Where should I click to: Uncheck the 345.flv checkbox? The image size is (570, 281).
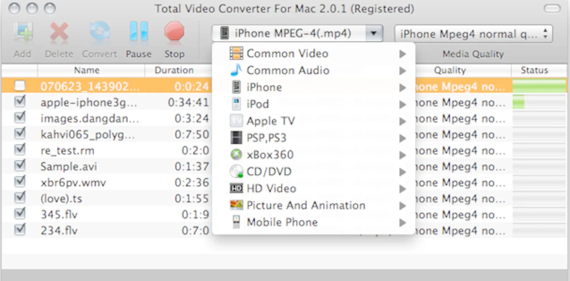coord(20,214)
